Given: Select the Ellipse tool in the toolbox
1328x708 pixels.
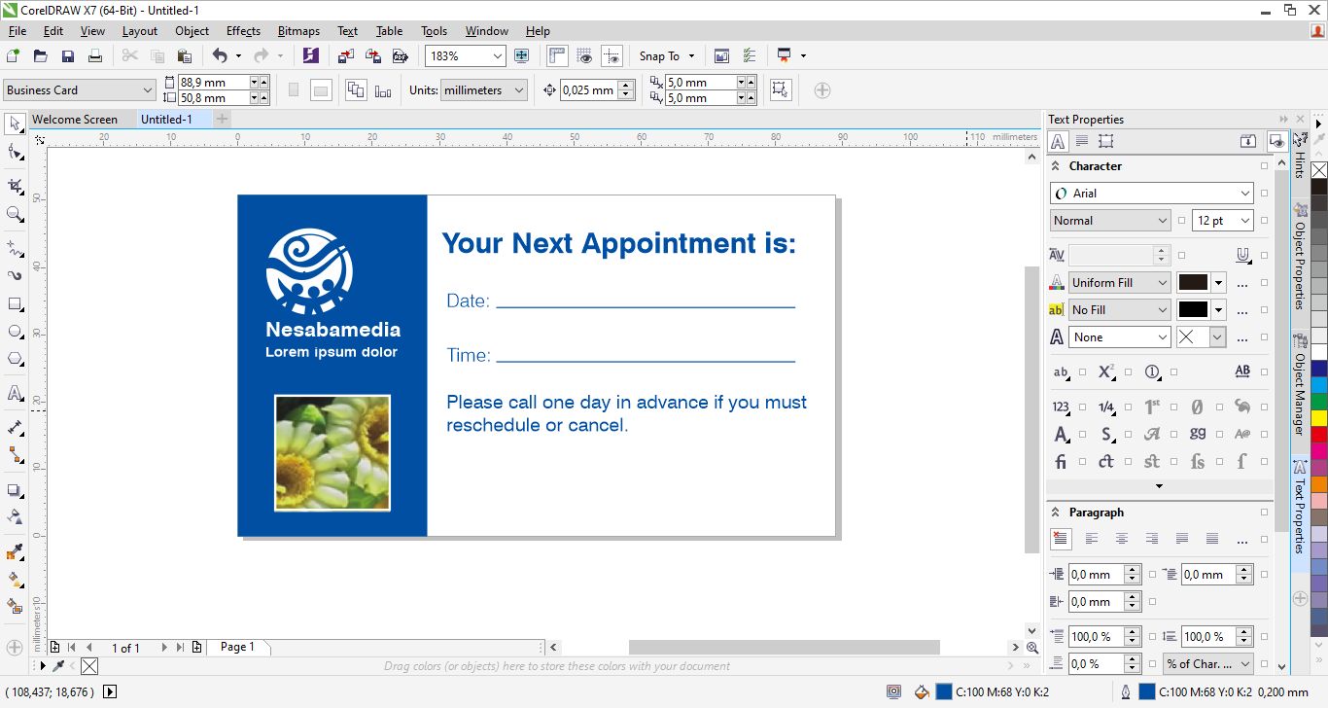Looking at the screenshot, I should (x=15, y=332).
